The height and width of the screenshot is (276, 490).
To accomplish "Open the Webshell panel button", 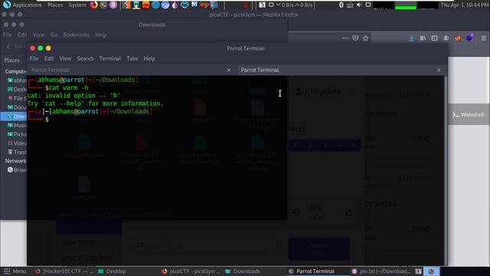I will [469, 114].
